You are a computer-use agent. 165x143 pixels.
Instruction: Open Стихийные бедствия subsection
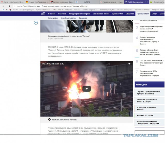pos(68,18)
